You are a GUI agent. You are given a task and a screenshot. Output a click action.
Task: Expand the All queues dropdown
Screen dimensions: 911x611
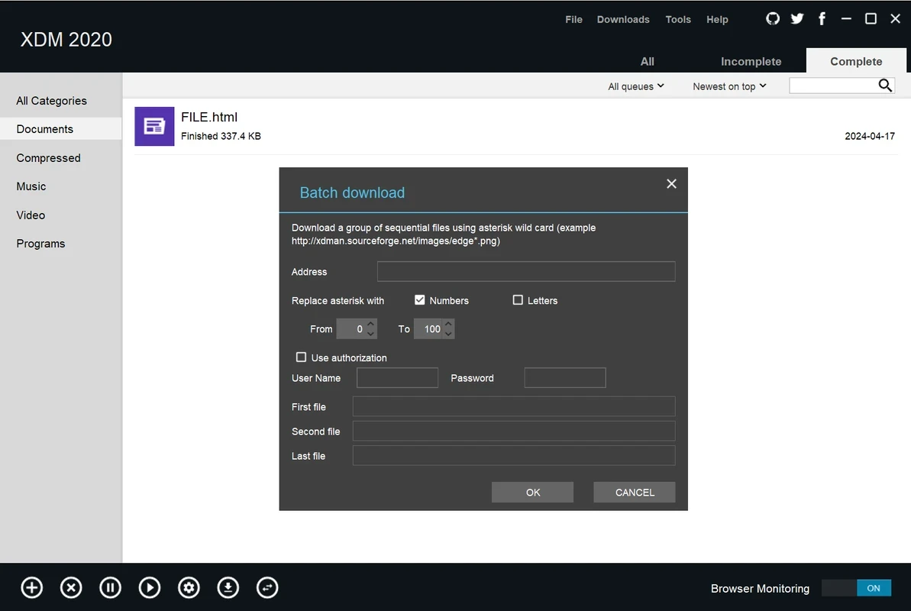point(635,86)
